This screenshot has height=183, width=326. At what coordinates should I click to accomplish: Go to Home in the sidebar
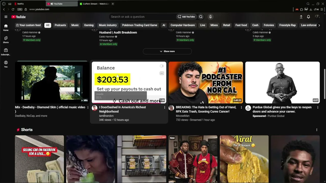click(x=6, y=27)
